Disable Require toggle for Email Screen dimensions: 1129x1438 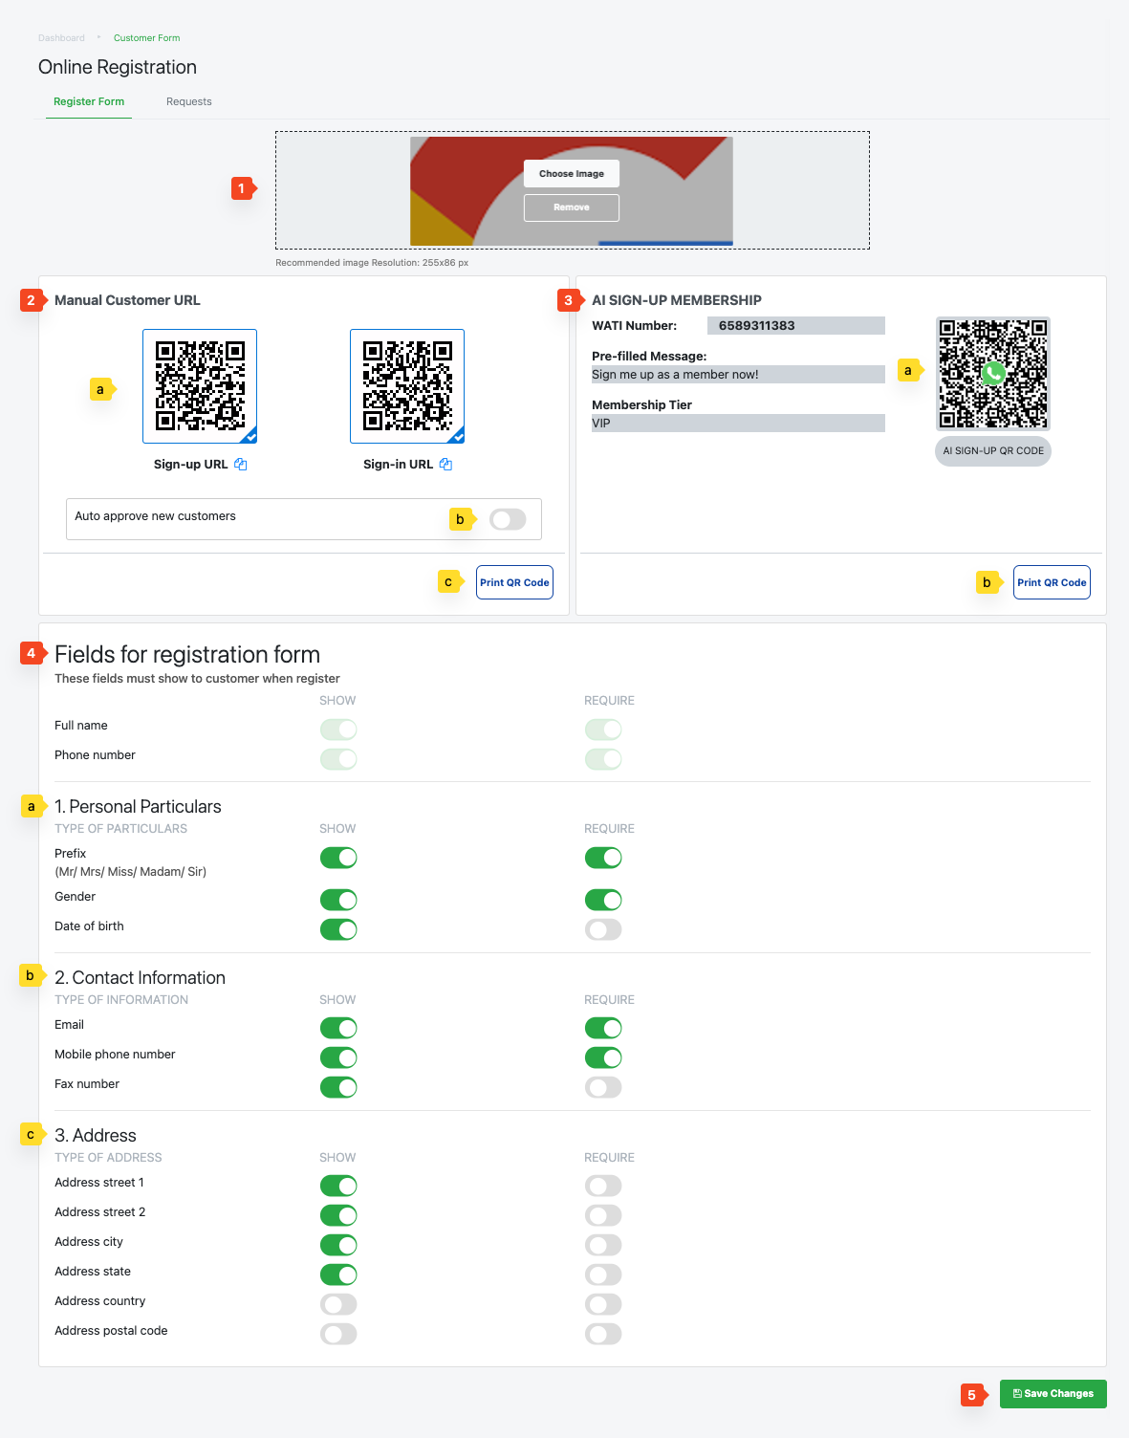point(603,1028)
